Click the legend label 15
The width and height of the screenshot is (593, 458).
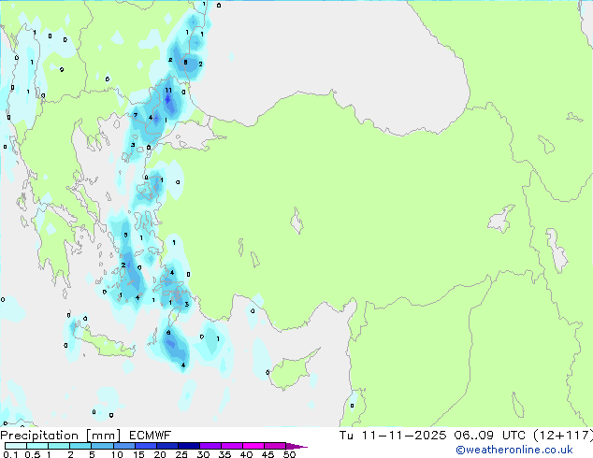pyautogui.click(x=138, y=454)
